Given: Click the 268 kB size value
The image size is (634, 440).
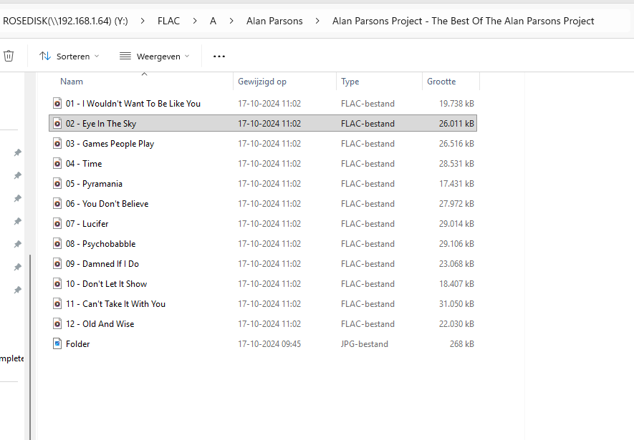Looking at the screenshot, I should coord(462,344).
